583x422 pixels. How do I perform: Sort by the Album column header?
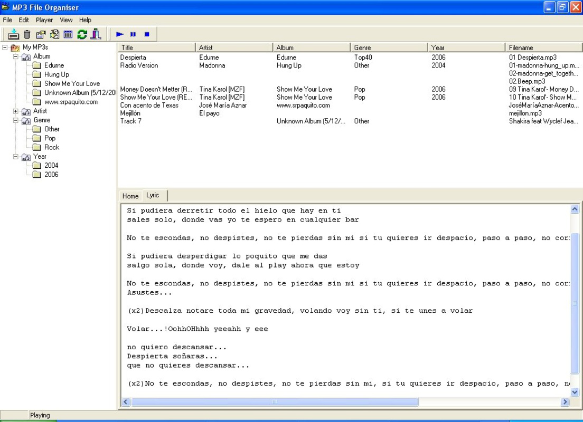tap(312, 47)
